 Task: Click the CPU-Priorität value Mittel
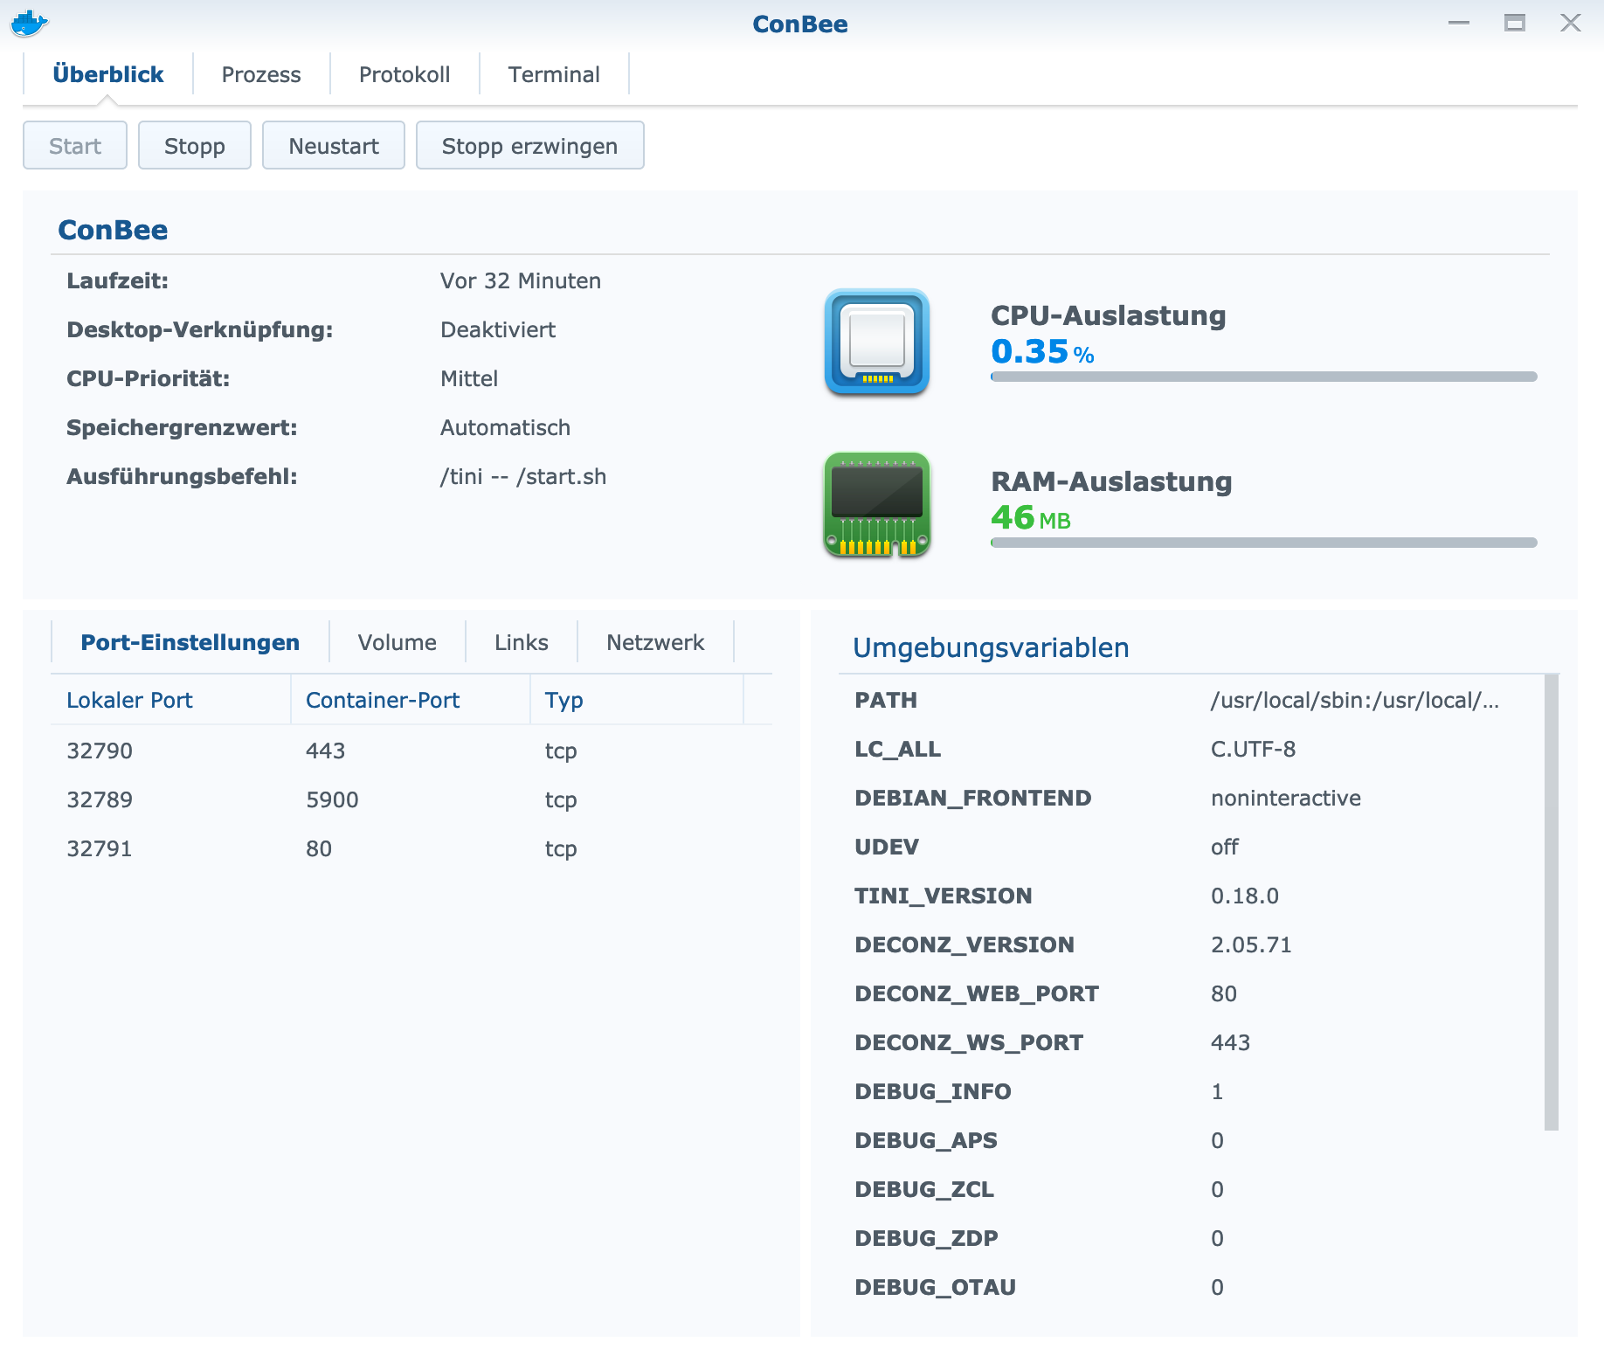[x=469, y=378]
